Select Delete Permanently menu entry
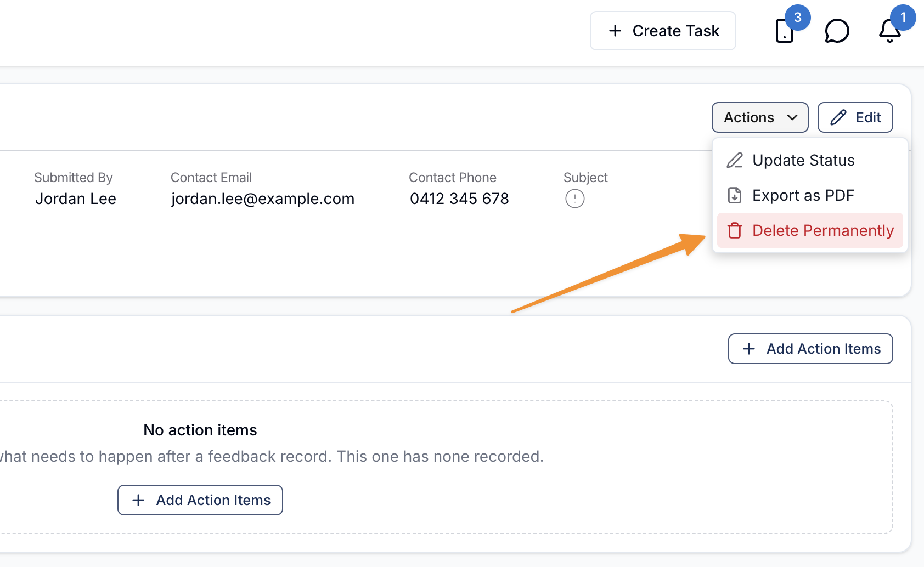924x567 pixels. 810,230
